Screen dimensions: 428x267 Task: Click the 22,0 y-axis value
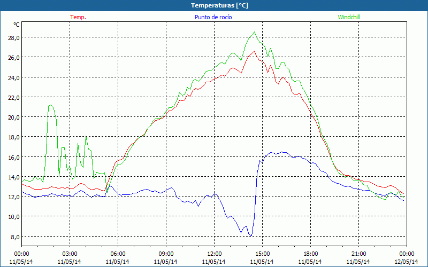[14, 98]
